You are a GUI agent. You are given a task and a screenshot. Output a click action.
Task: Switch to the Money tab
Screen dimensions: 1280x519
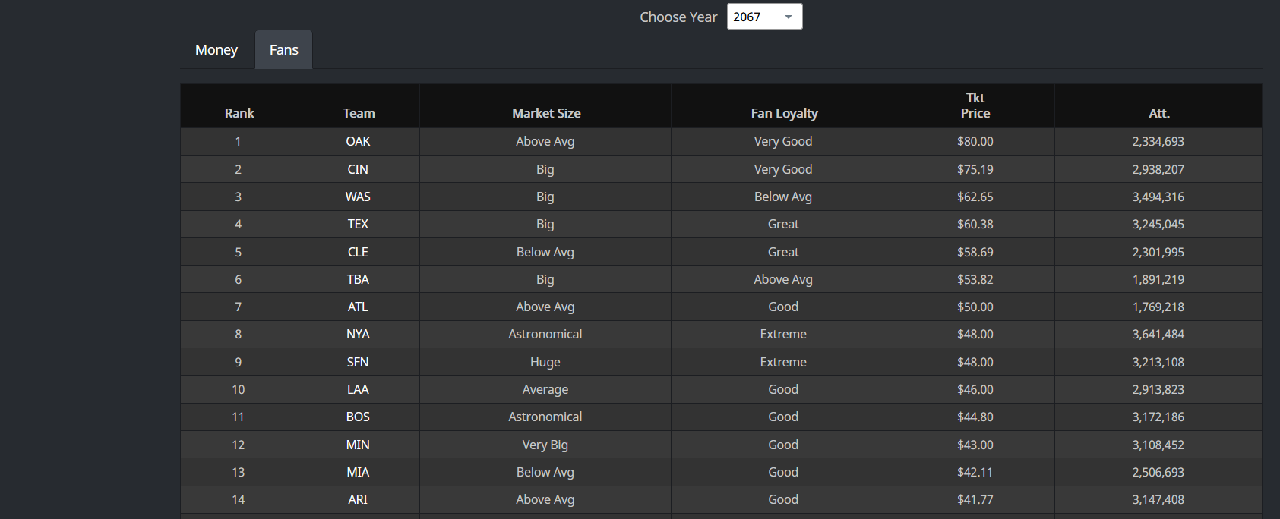pyautogui.click(x=216, y=50)
